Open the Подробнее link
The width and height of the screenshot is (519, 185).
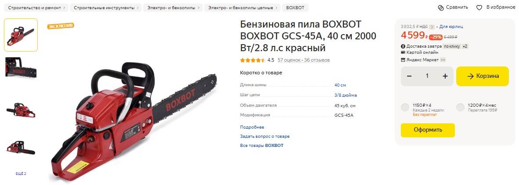pos(252,127)
